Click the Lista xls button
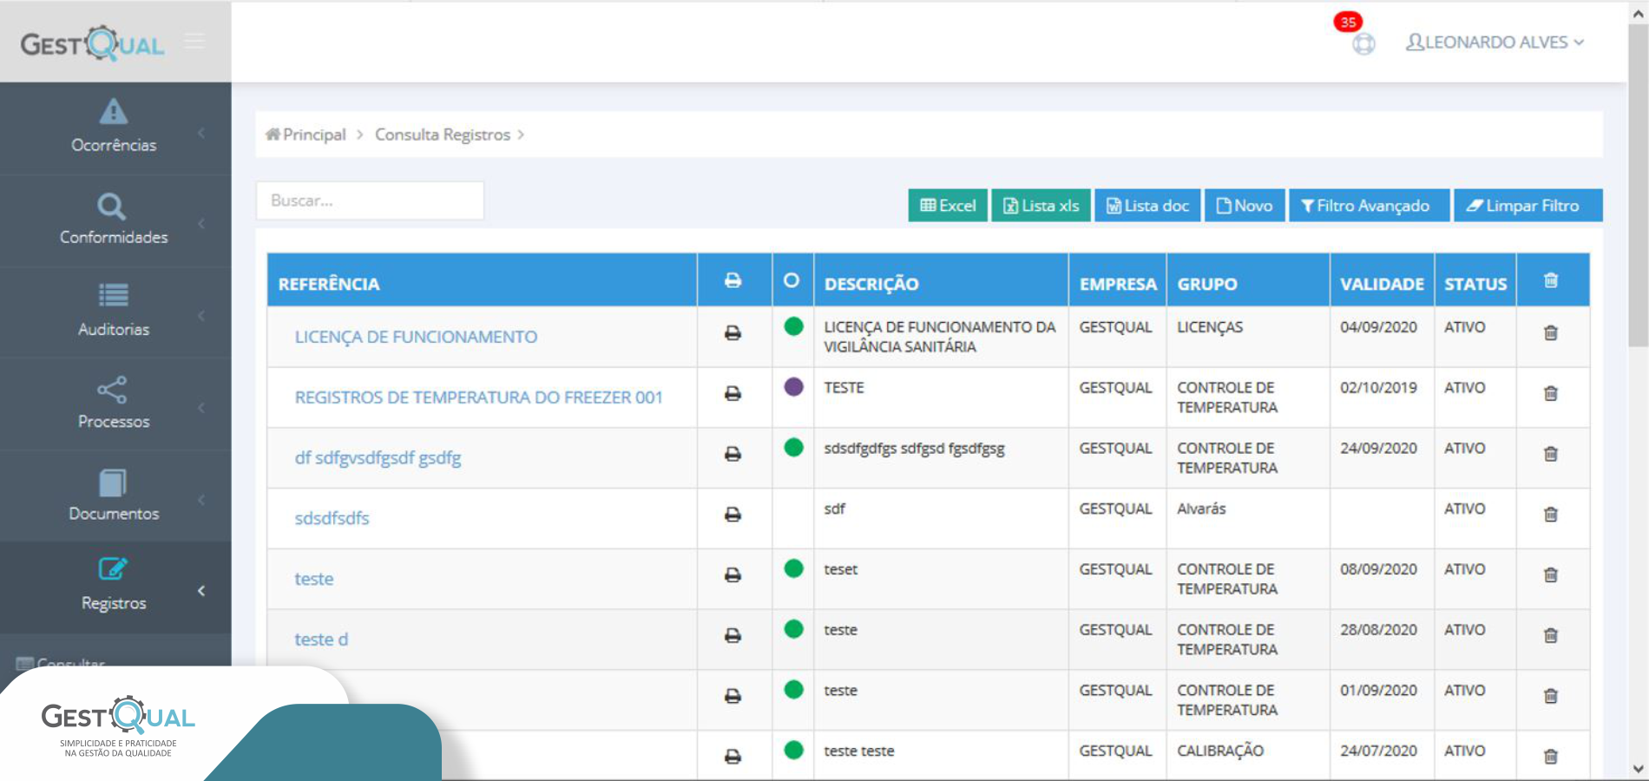Screen dimensions: 1649x781 click(x=1041, y=206)
